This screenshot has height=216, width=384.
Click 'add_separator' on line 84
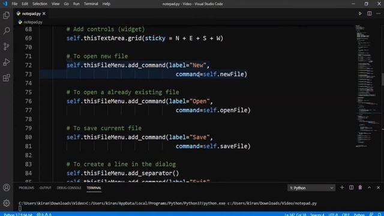[150, 173]
